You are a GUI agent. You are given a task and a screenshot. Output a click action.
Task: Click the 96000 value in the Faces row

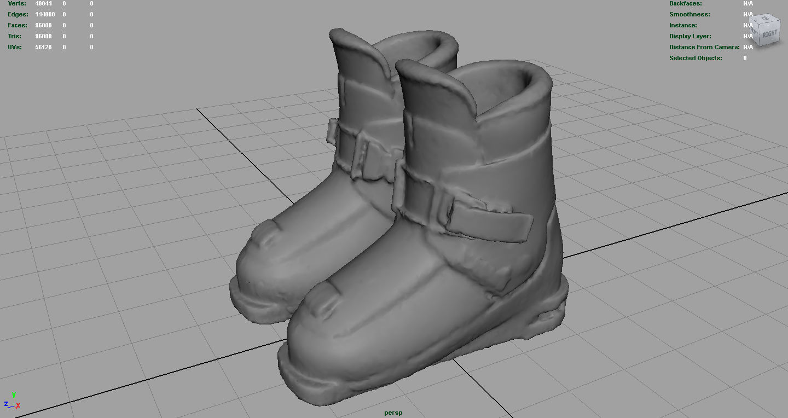coord(44,25)
